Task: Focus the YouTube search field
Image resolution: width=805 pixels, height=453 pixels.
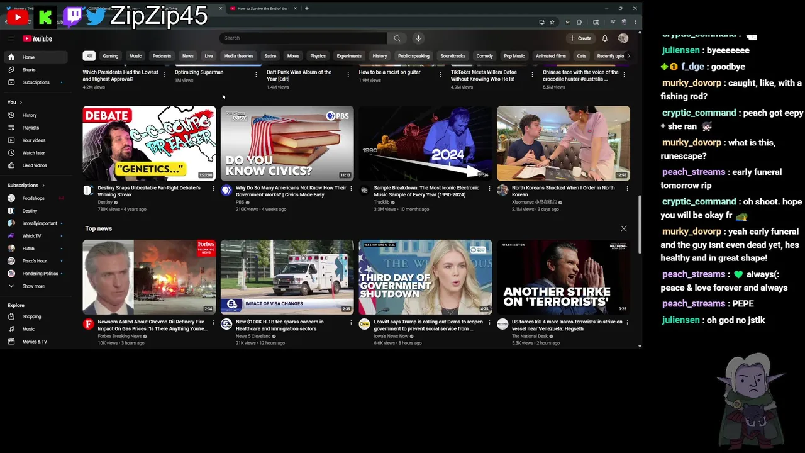Action: pos(303,38)
